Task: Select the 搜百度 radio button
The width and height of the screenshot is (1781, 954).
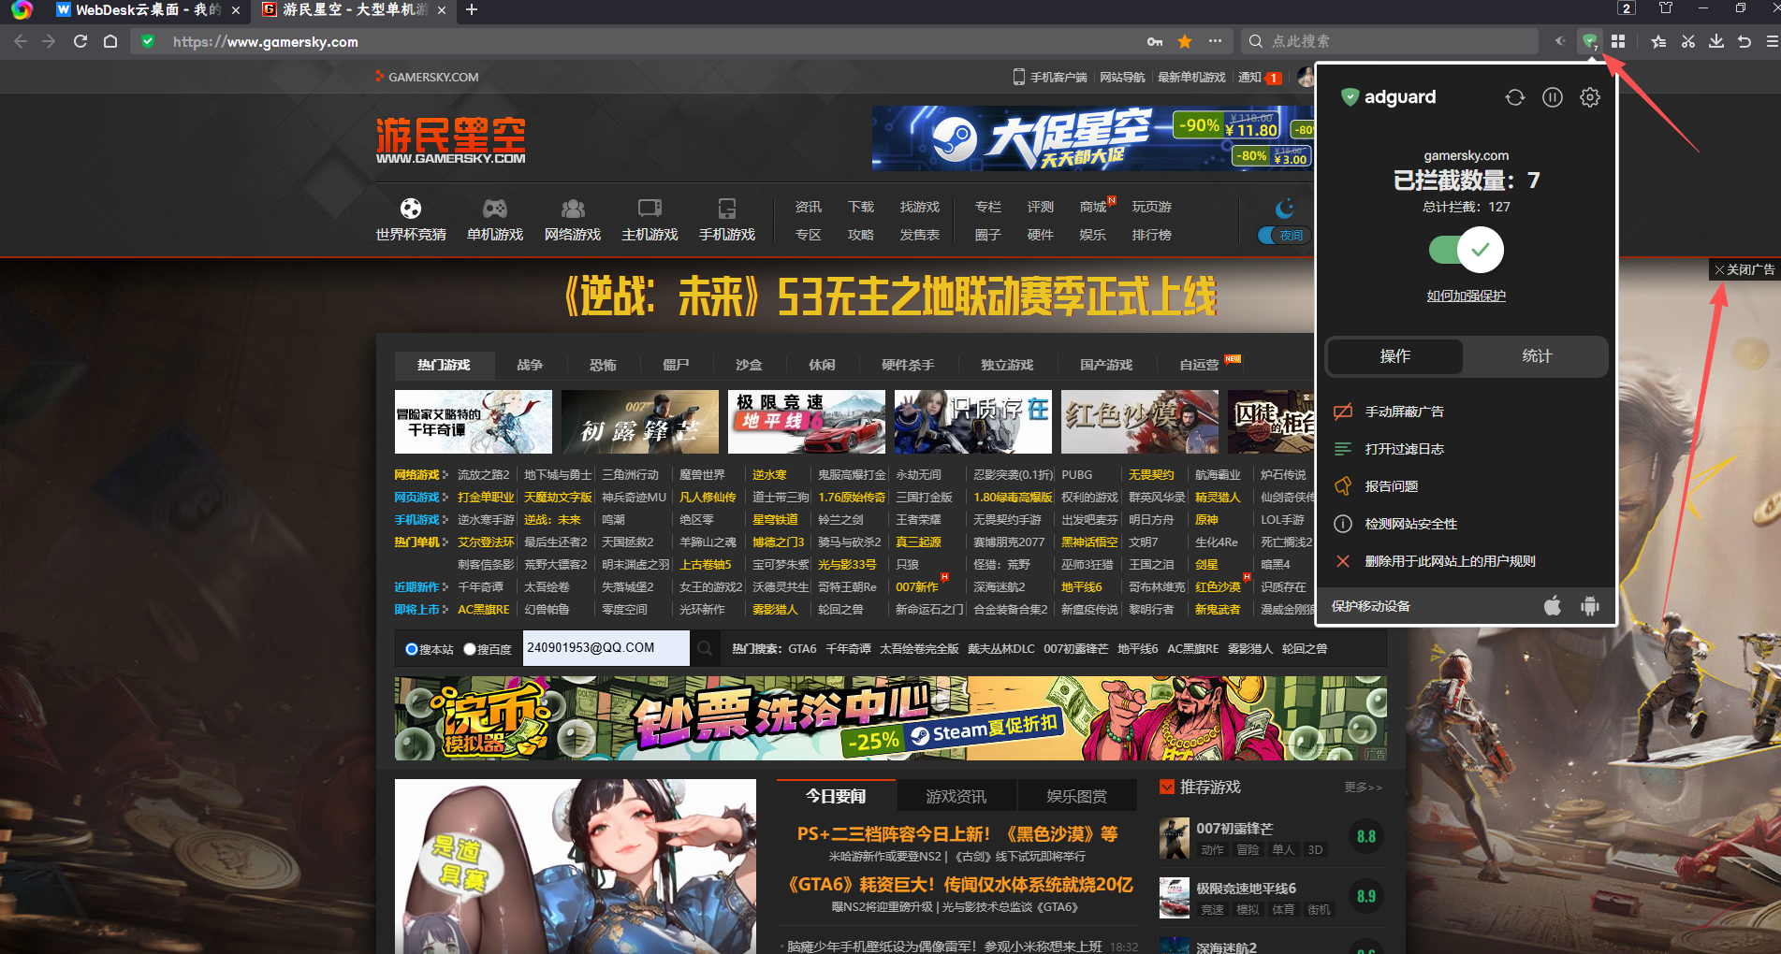Action: click(x=470, y=649)
